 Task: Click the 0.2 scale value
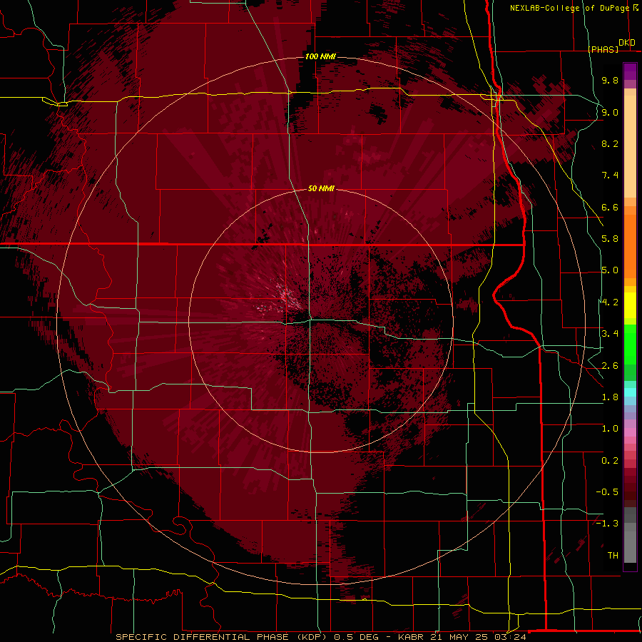610,461
